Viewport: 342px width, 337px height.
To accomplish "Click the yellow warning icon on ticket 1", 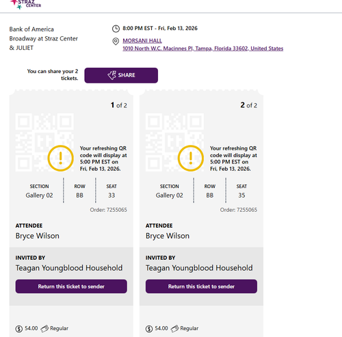I will (x=60, y=158).
